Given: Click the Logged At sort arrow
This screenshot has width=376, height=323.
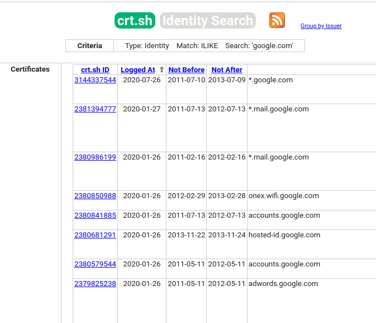Looking at the screenshot, I should point(162,70).
